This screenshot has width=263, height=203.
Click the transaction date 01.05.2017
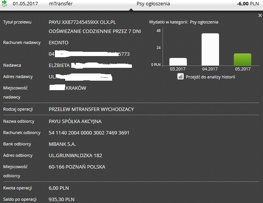tap(25, 4)
